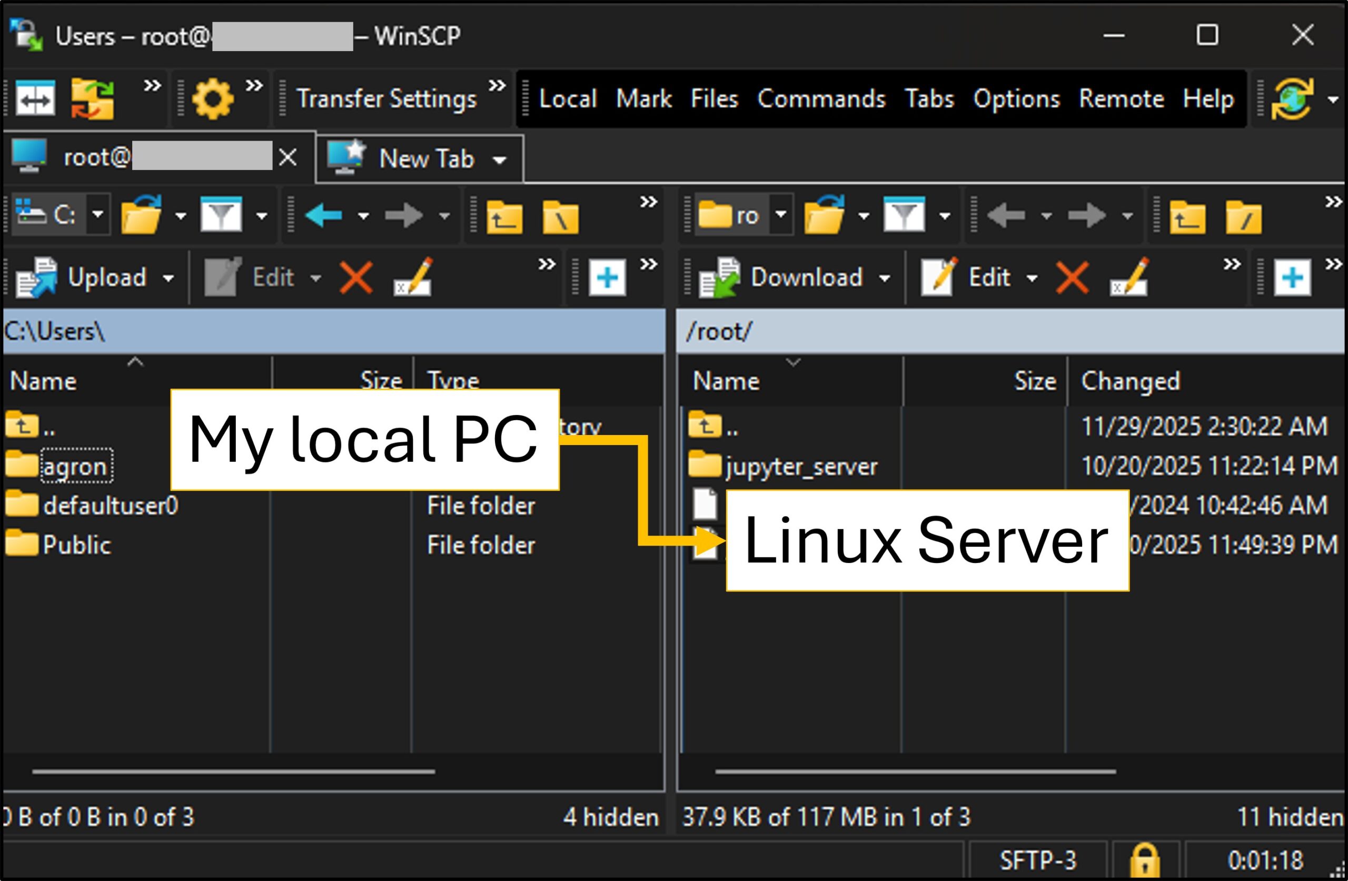Click remote panel New plus icon
Viewport: 1348px width, 881px height.
(x=1292, y=278)
